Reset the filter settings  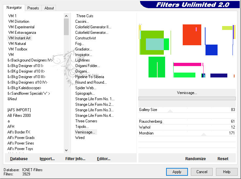coord(223,159)
